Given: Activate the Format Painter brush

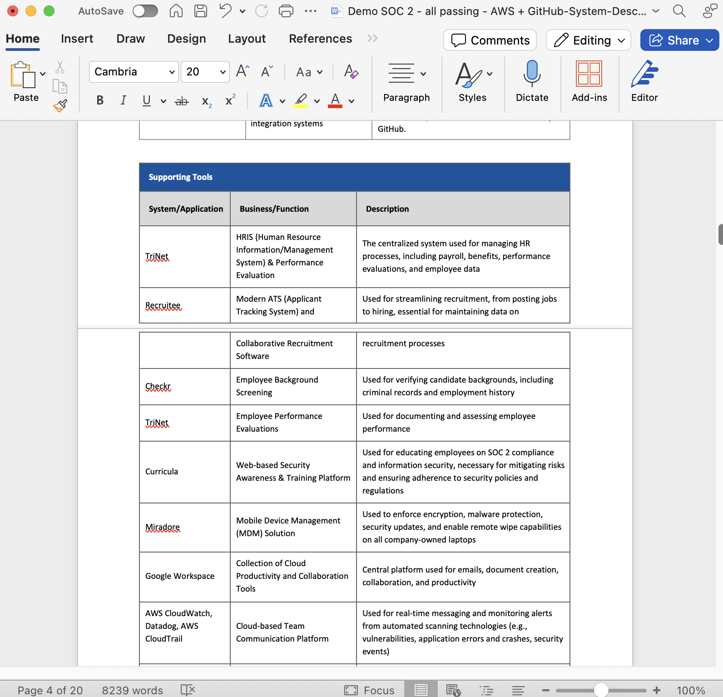Looking at the screenshot, I should (59, 105).
